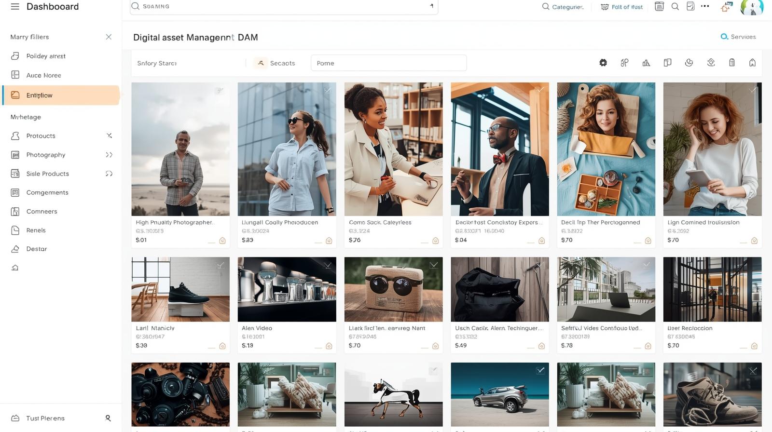The image size is (772, 432).
Task: Click the bag icon on Ueer Rediocclon card
Action: click(754, 346)
